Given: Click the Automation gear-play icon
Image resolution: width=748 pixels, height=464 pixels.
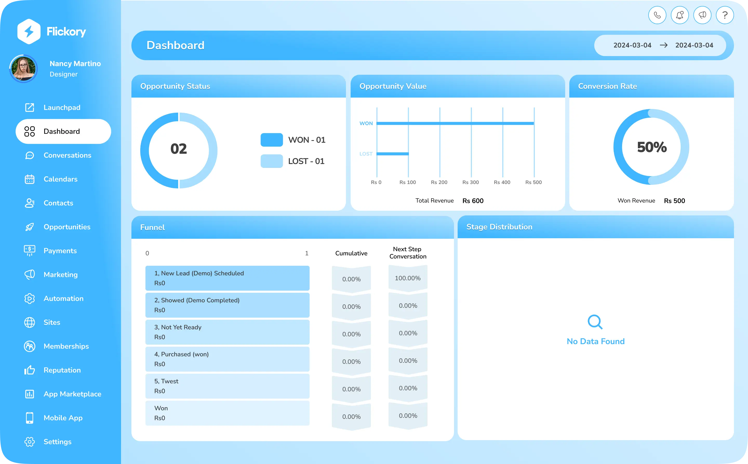Looking at the screenshot, I should pos(29,298).
